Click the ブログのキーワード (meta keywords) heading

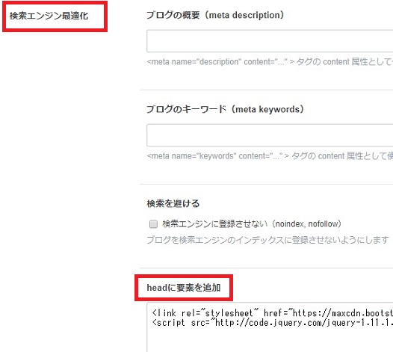[225, 109]
